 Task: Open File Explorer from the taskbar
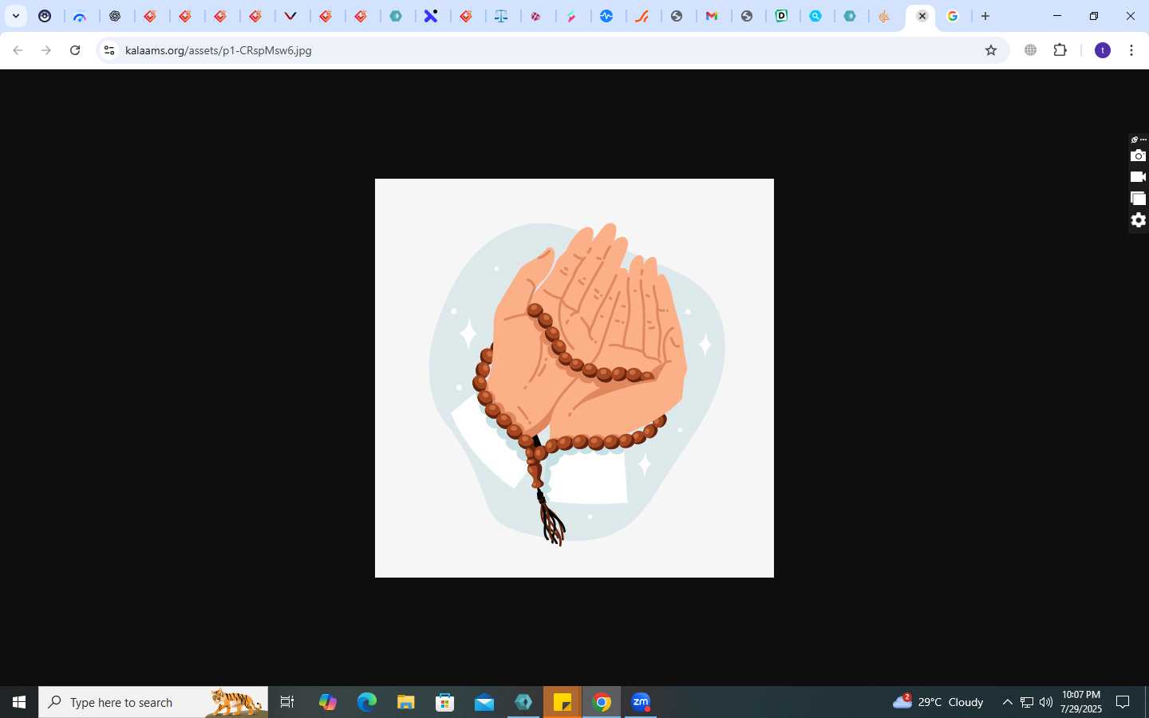406,702
